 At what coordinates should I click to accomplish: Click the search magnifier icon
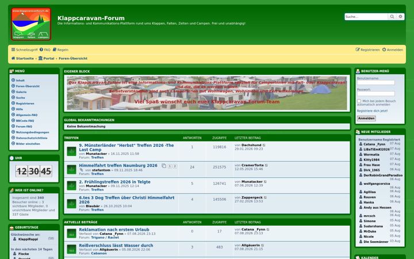[x=392, y=17]
